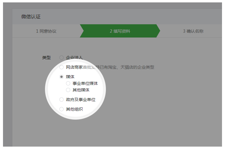Screen dimensions: 225x149
Task: Click the 企业法人 label text
Action: (x=74, y=57)
